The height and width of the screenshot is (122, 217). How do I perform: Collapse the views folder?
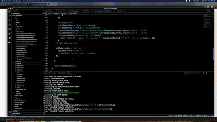tap(18, 73)
